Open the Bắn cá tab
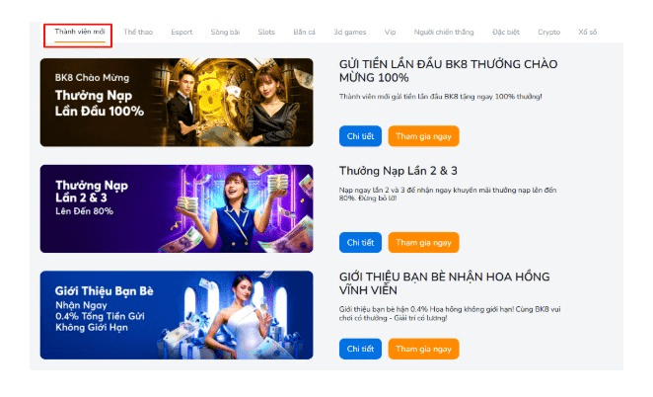 tap(305, 33)
